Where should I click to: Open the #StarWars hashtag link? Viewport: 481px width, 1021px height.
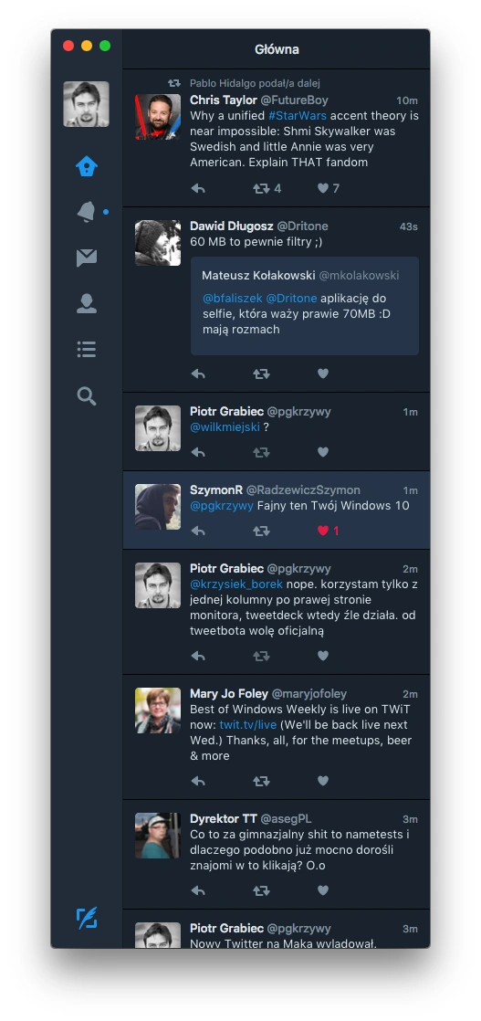click(x=298, y=116)
